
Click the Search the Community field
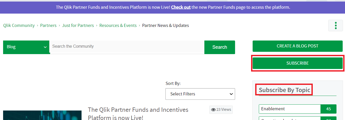pyautogui.click(x=127, y=47)
